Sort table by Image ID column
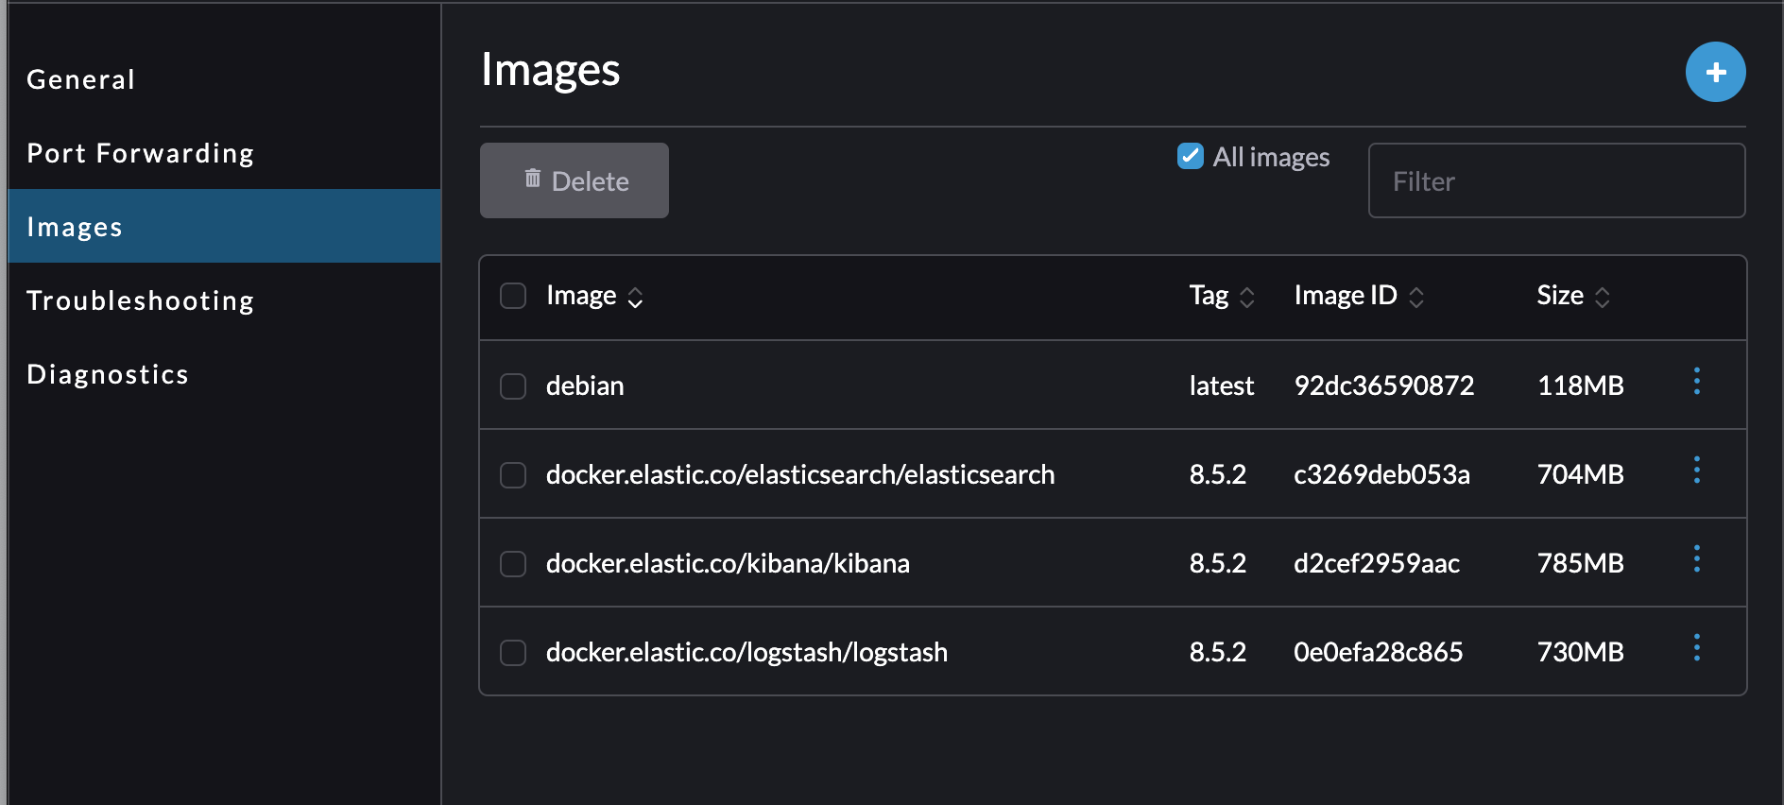 [1359, 296]
